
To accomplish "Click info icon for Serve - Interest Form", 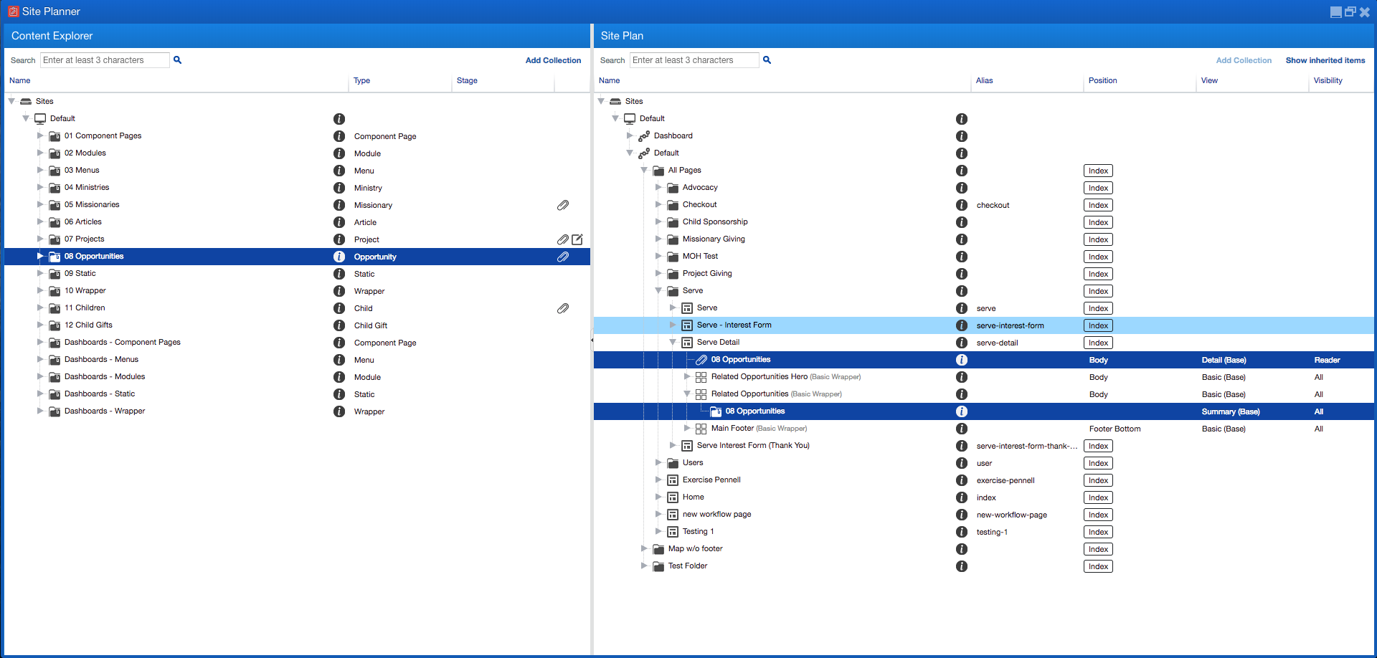I will 962,325.
